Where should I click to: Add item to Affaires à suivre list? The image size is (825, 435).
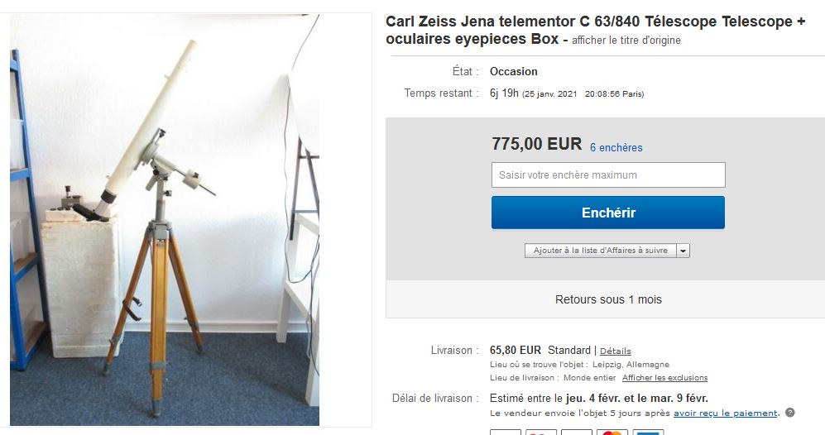pos(600,251)
